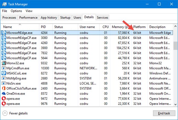Click the MicrosoftEdge.exe Edge icon
178x120 pixels.
[x=4, y=33]
